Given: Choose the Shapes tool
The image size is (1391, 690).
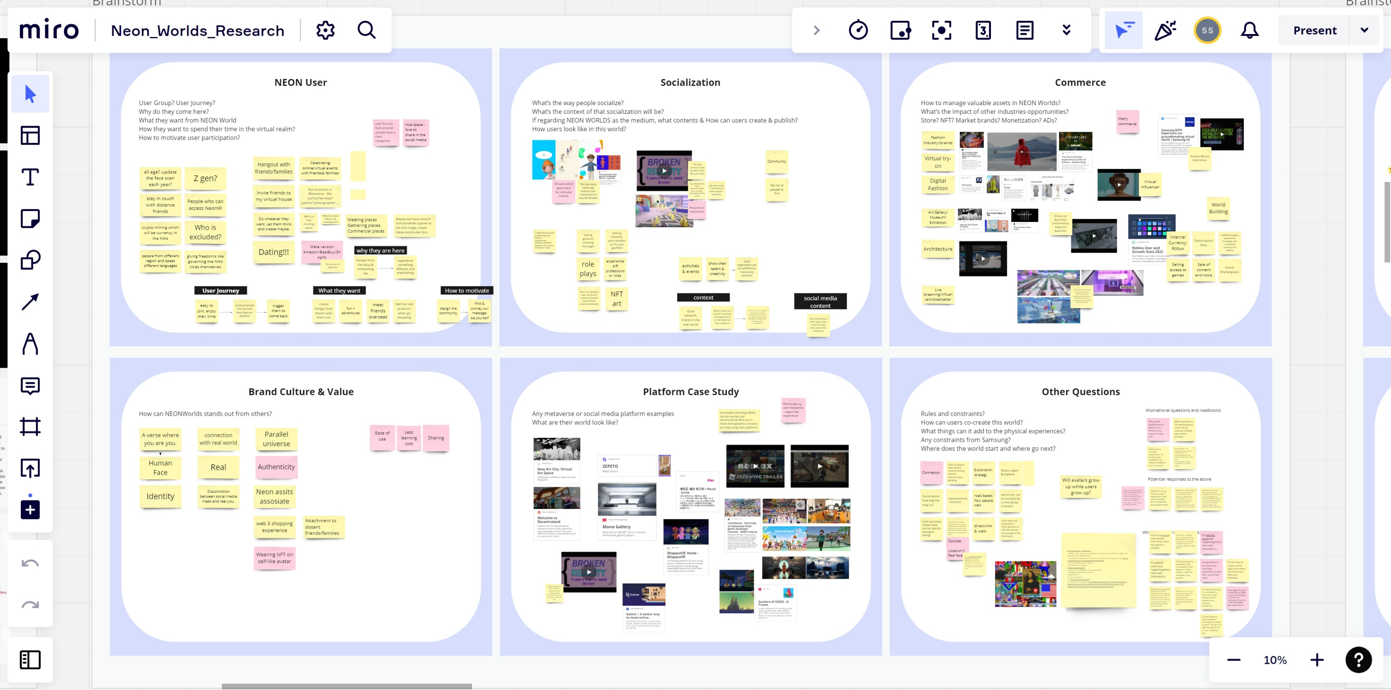Looking at the screenshot, I should tap(30, 260).
